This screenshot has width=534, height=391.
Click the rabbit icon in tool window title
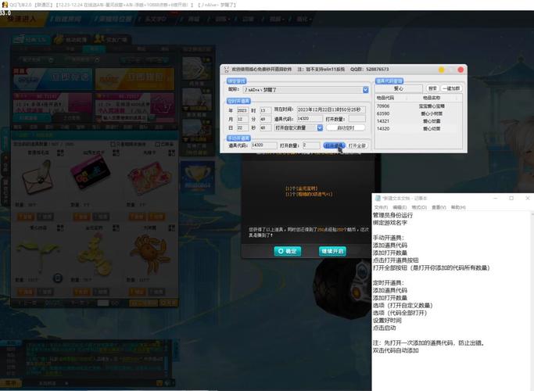pyautogui.click(x=226, y=70)
